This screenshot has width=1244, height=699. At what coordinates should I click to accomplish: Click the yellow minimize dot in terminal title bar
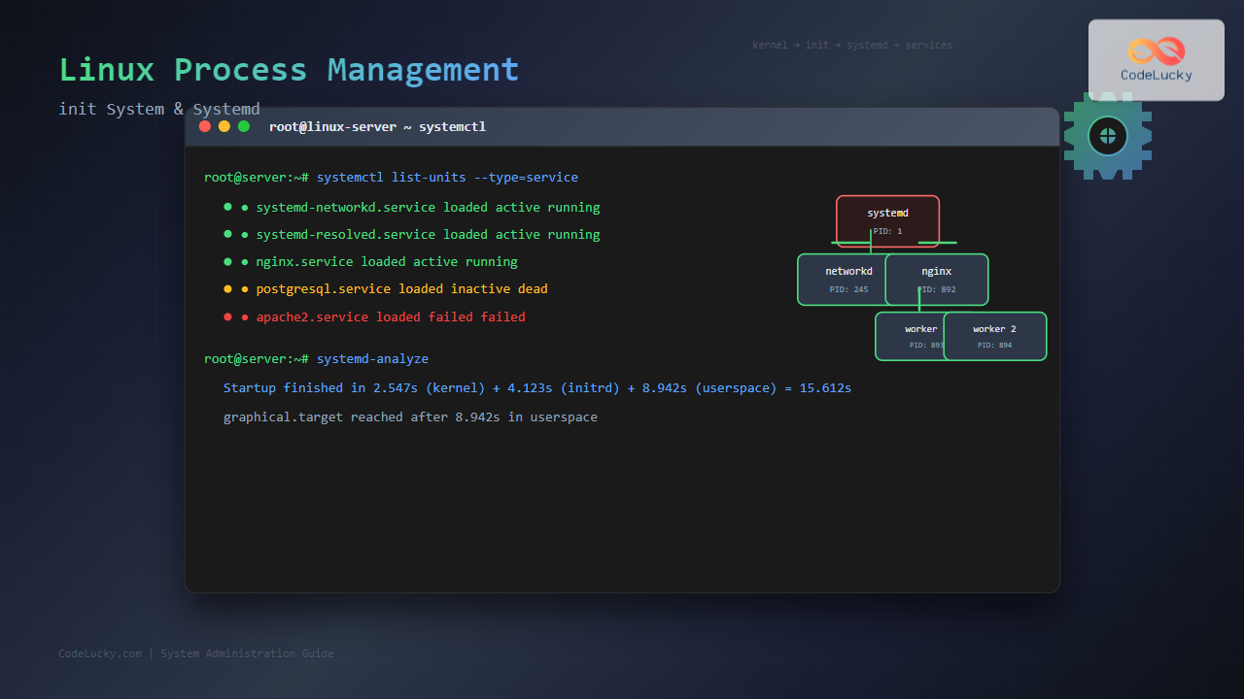coord(225,126)
